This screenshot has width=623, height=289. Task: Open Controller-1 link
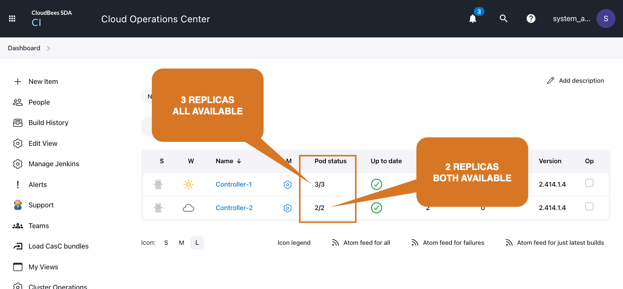point(234,184)
